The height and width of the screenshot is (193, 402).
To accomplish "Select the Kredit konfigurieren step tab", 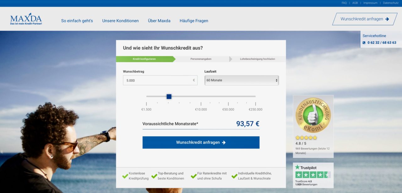I will [144, 59].
